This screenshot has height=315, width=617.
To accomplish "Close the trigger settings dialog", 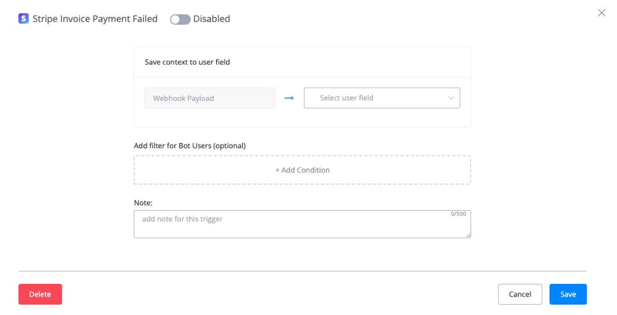I will (x=601, y=13).
